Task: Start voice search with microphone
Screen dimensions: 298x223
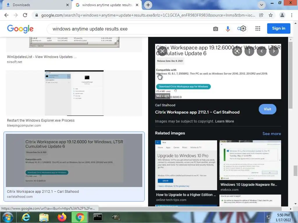Action: point(228,29)
